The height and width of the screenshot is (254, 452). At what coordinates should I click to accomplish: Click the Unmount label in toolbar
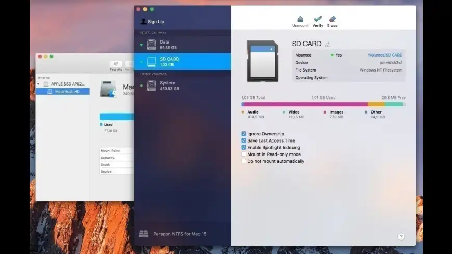click(x=300, y=25)
